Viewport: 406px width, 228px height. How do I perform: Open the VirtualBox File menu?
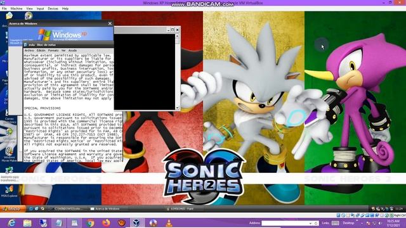4,8
